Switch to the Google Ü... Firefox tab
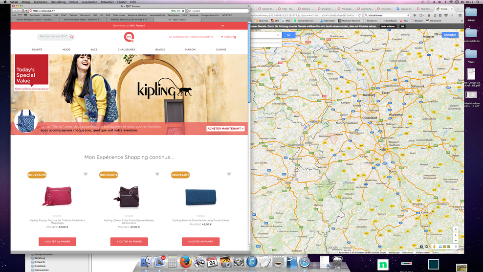 [x=405, y=9]
